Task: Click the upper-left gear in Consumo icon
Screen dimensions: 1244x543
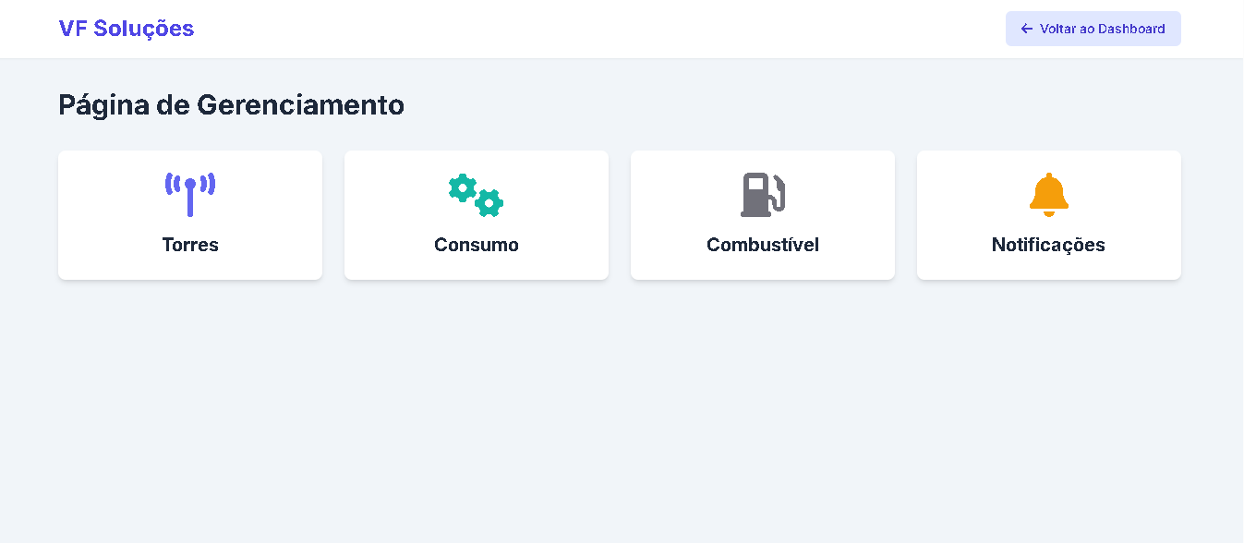Action: pyautogui.click(x=462, y=187)
